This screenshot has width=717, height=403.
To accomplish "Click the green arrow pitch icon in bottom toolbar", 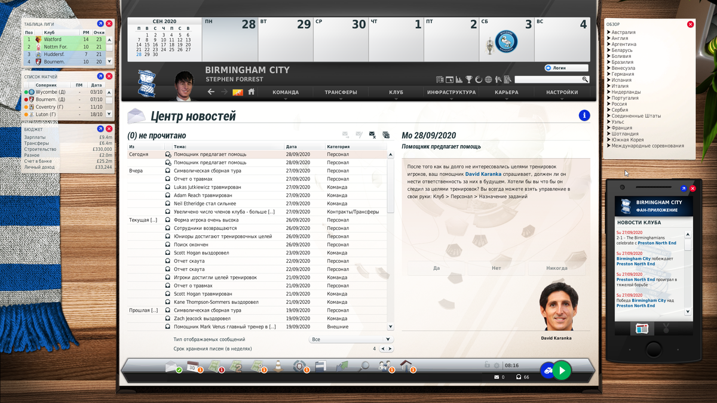I will pos(342,367).
